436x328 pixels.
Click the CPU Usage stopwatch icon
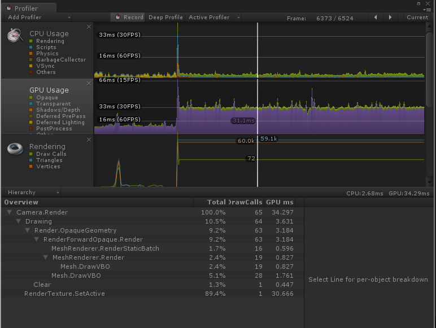click(x=15, y=36)
